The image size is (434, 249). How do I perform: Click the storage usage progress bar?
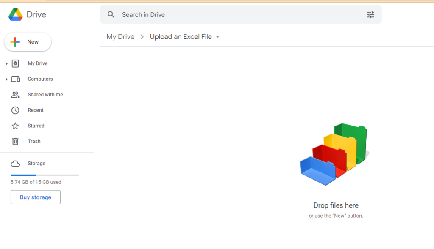click(x=45, y=175)
